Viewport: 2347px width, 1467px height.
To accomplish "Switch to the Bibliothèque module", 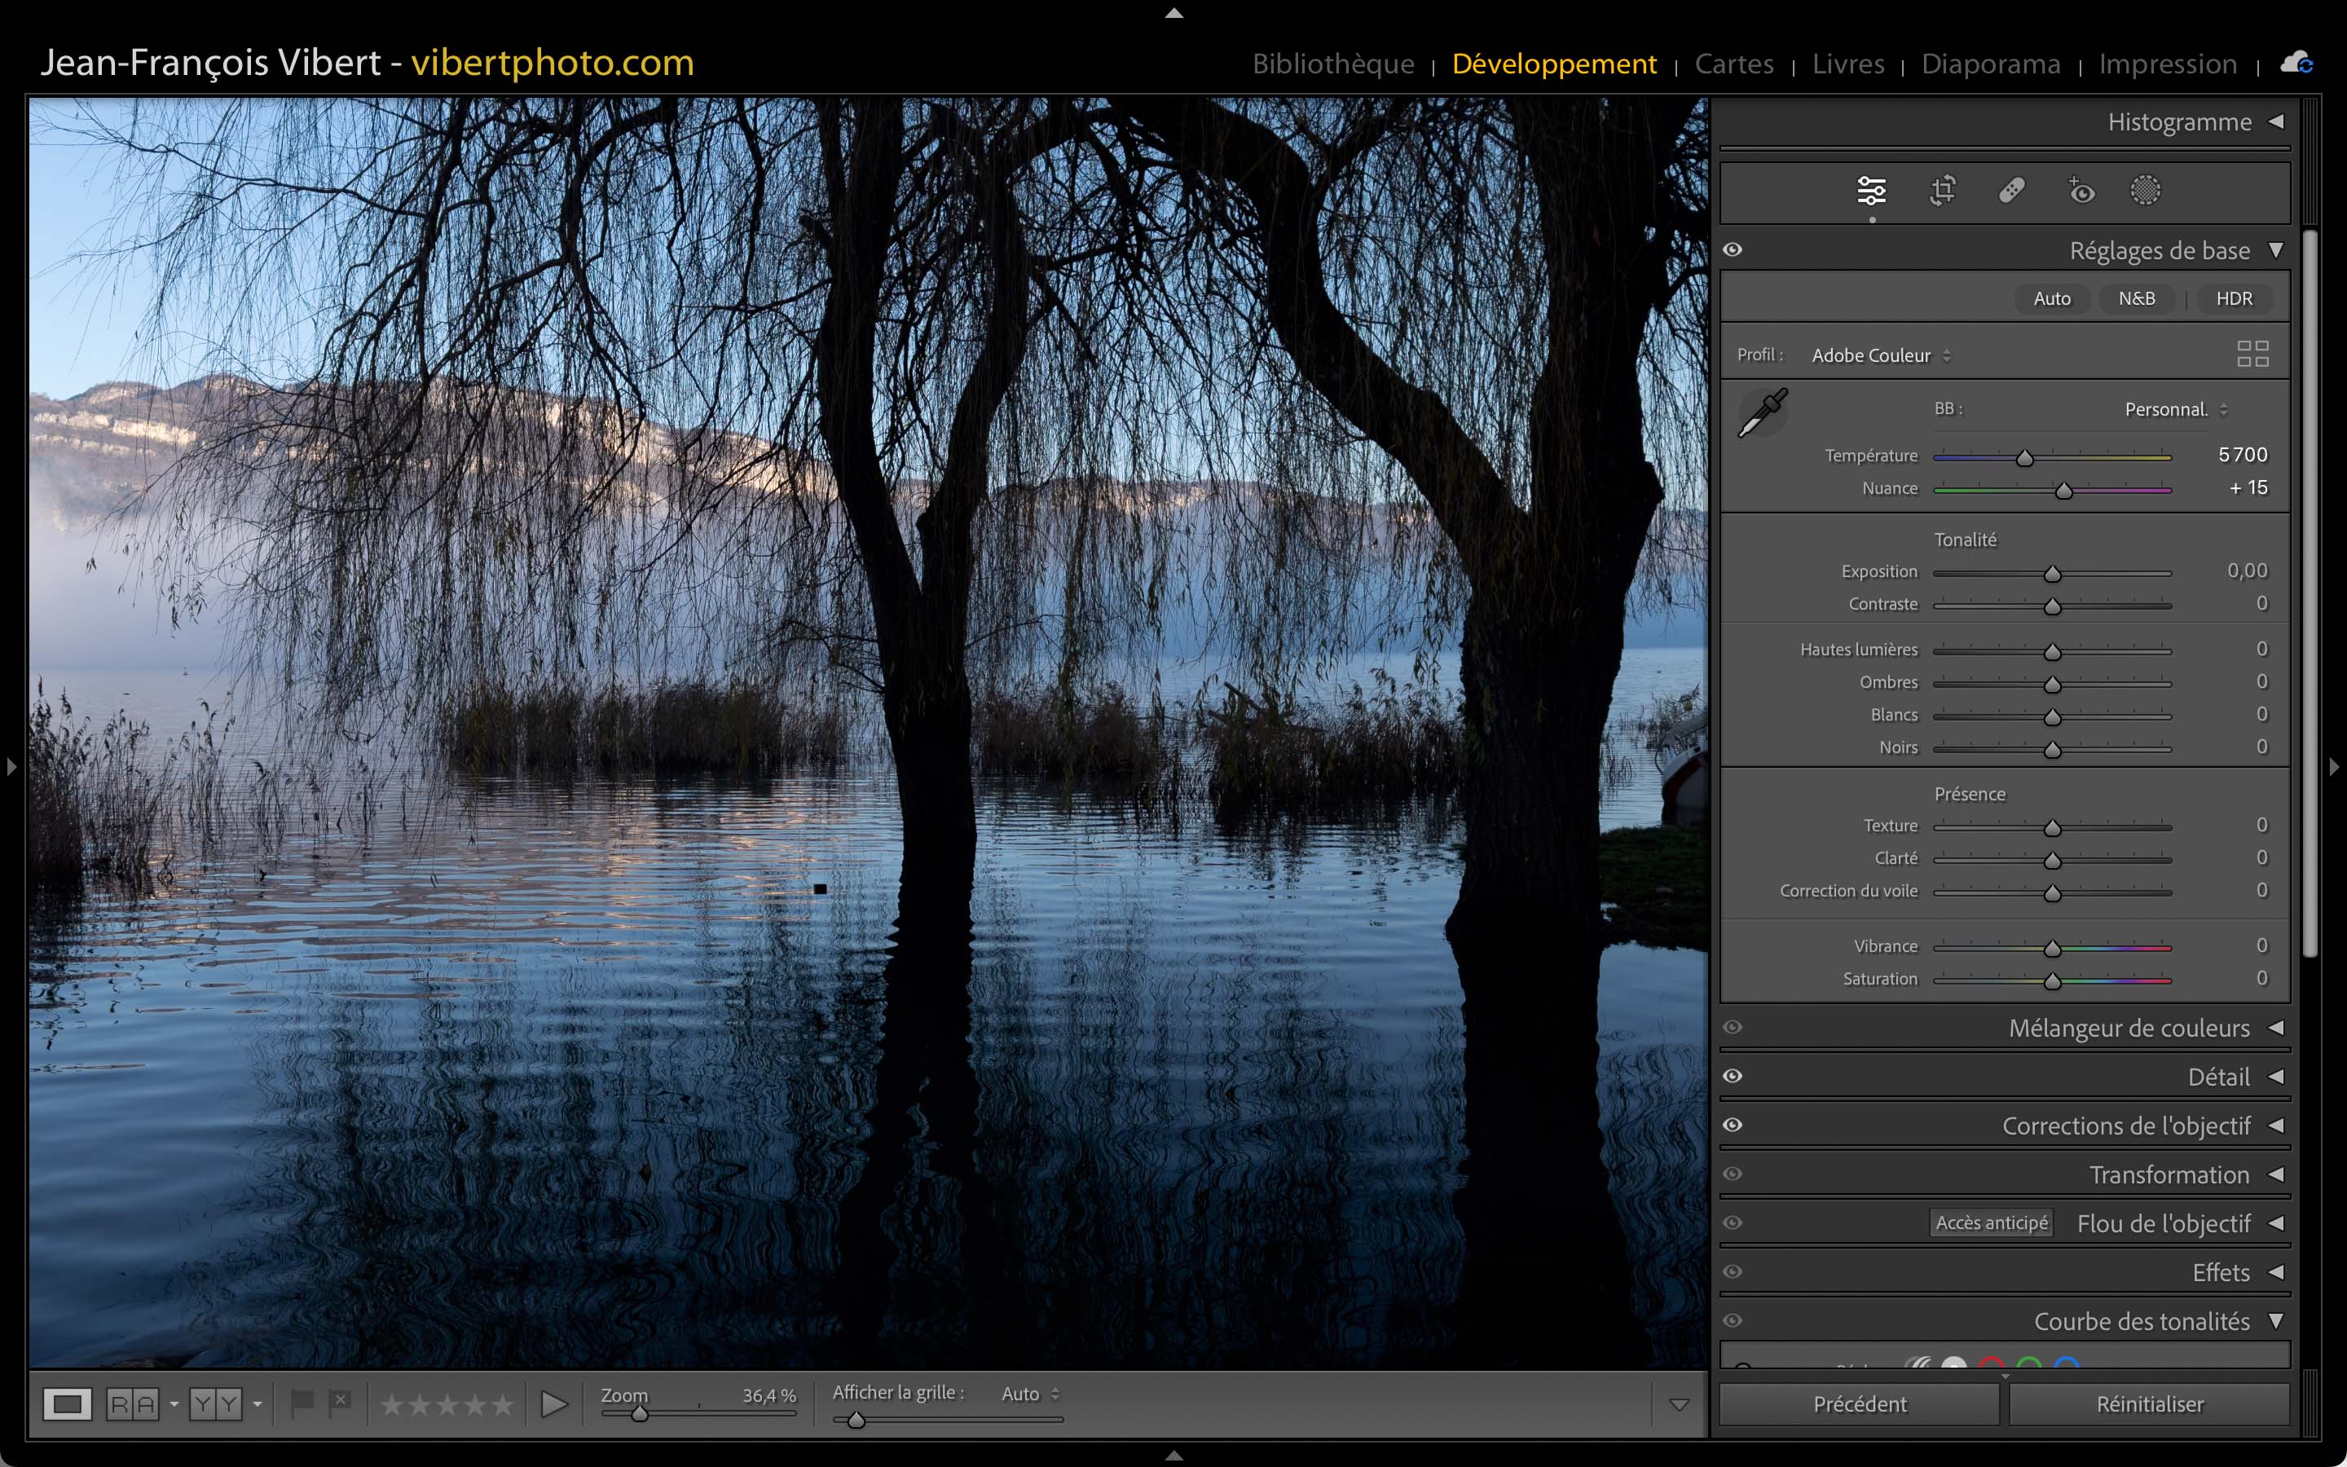I will [x=1332, y=64].
